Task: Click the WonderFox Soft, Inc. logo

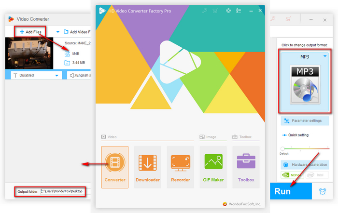Action: pos(225,204)
